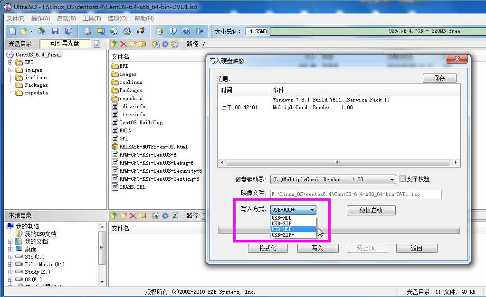Click the local tree vertical scrollbar thumb
Image resolution: width=486 pixels, height=297 pixels.
(x=102, y=248)
